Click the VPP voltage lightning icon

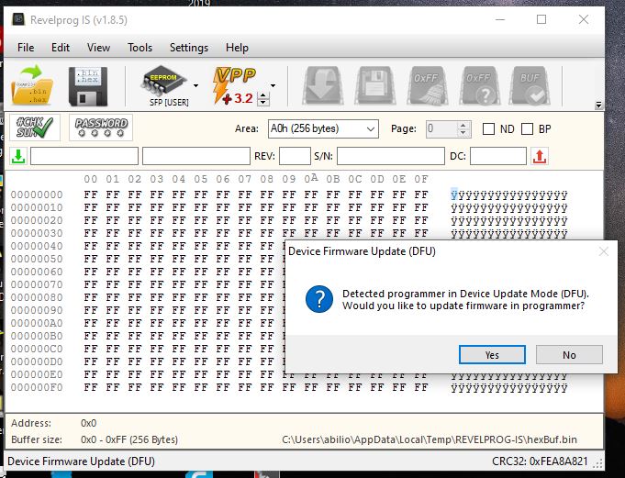click(x=233, y=84)
